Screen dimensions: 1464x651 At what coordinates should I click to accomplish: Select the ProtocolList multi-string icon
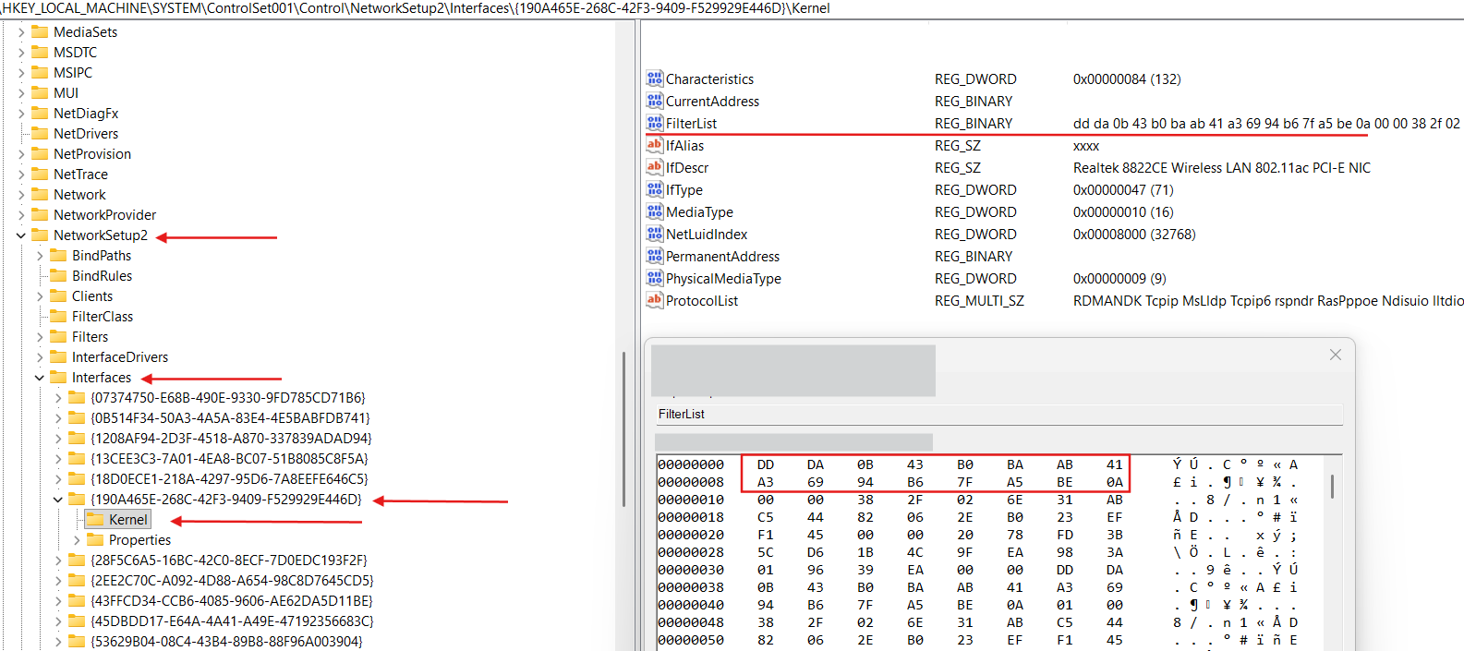(654, 301)
